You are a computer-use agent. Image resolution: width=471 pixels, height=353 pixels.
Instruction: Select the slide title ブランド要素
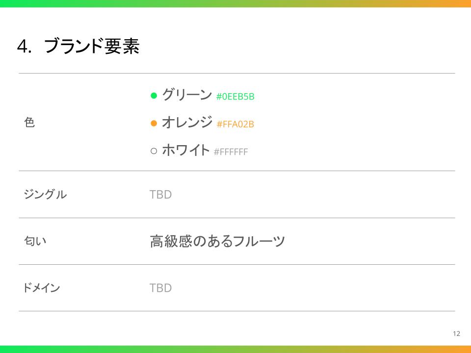coord(92,47)
